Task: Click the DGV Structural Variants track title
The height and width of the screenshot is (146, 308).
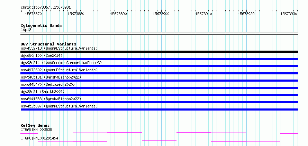Action: tap(48, 44)
